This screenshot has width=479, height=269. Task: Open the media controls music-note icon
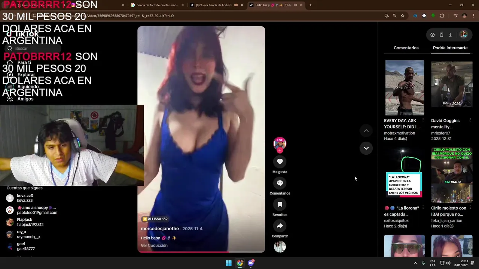pos(455,16)
